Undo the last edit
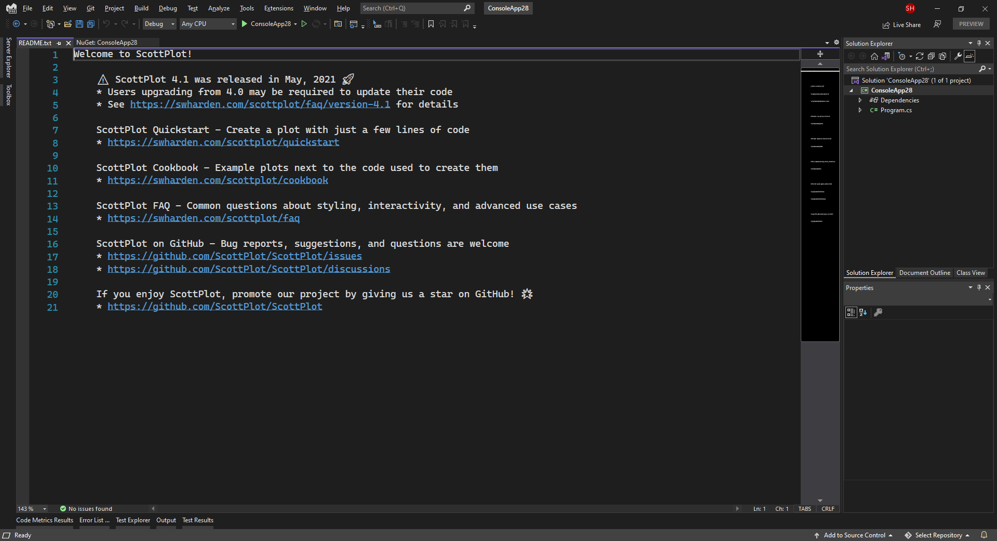 coord(106,24)
